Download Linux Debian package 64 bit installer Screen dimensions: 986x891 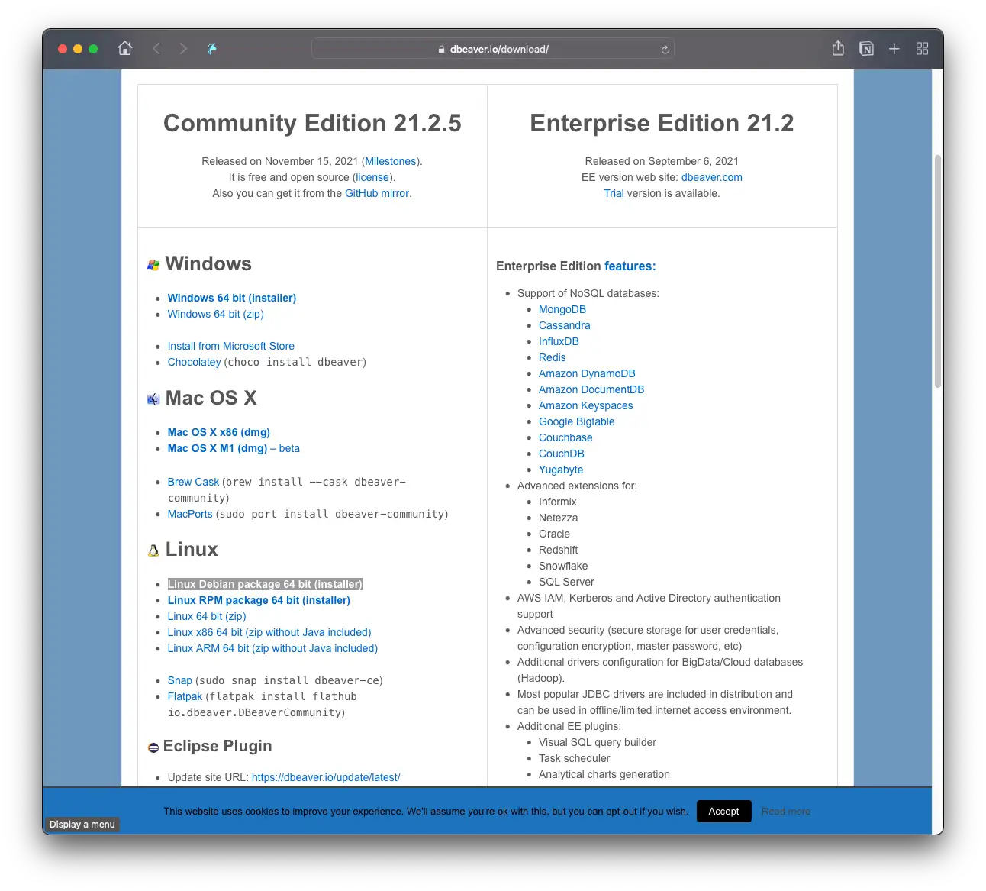(265, 584)
